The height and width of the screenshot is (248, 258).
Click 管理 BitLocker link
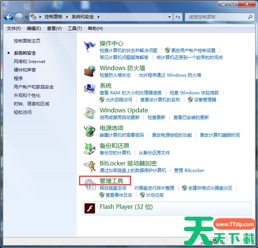pos(189,170)
